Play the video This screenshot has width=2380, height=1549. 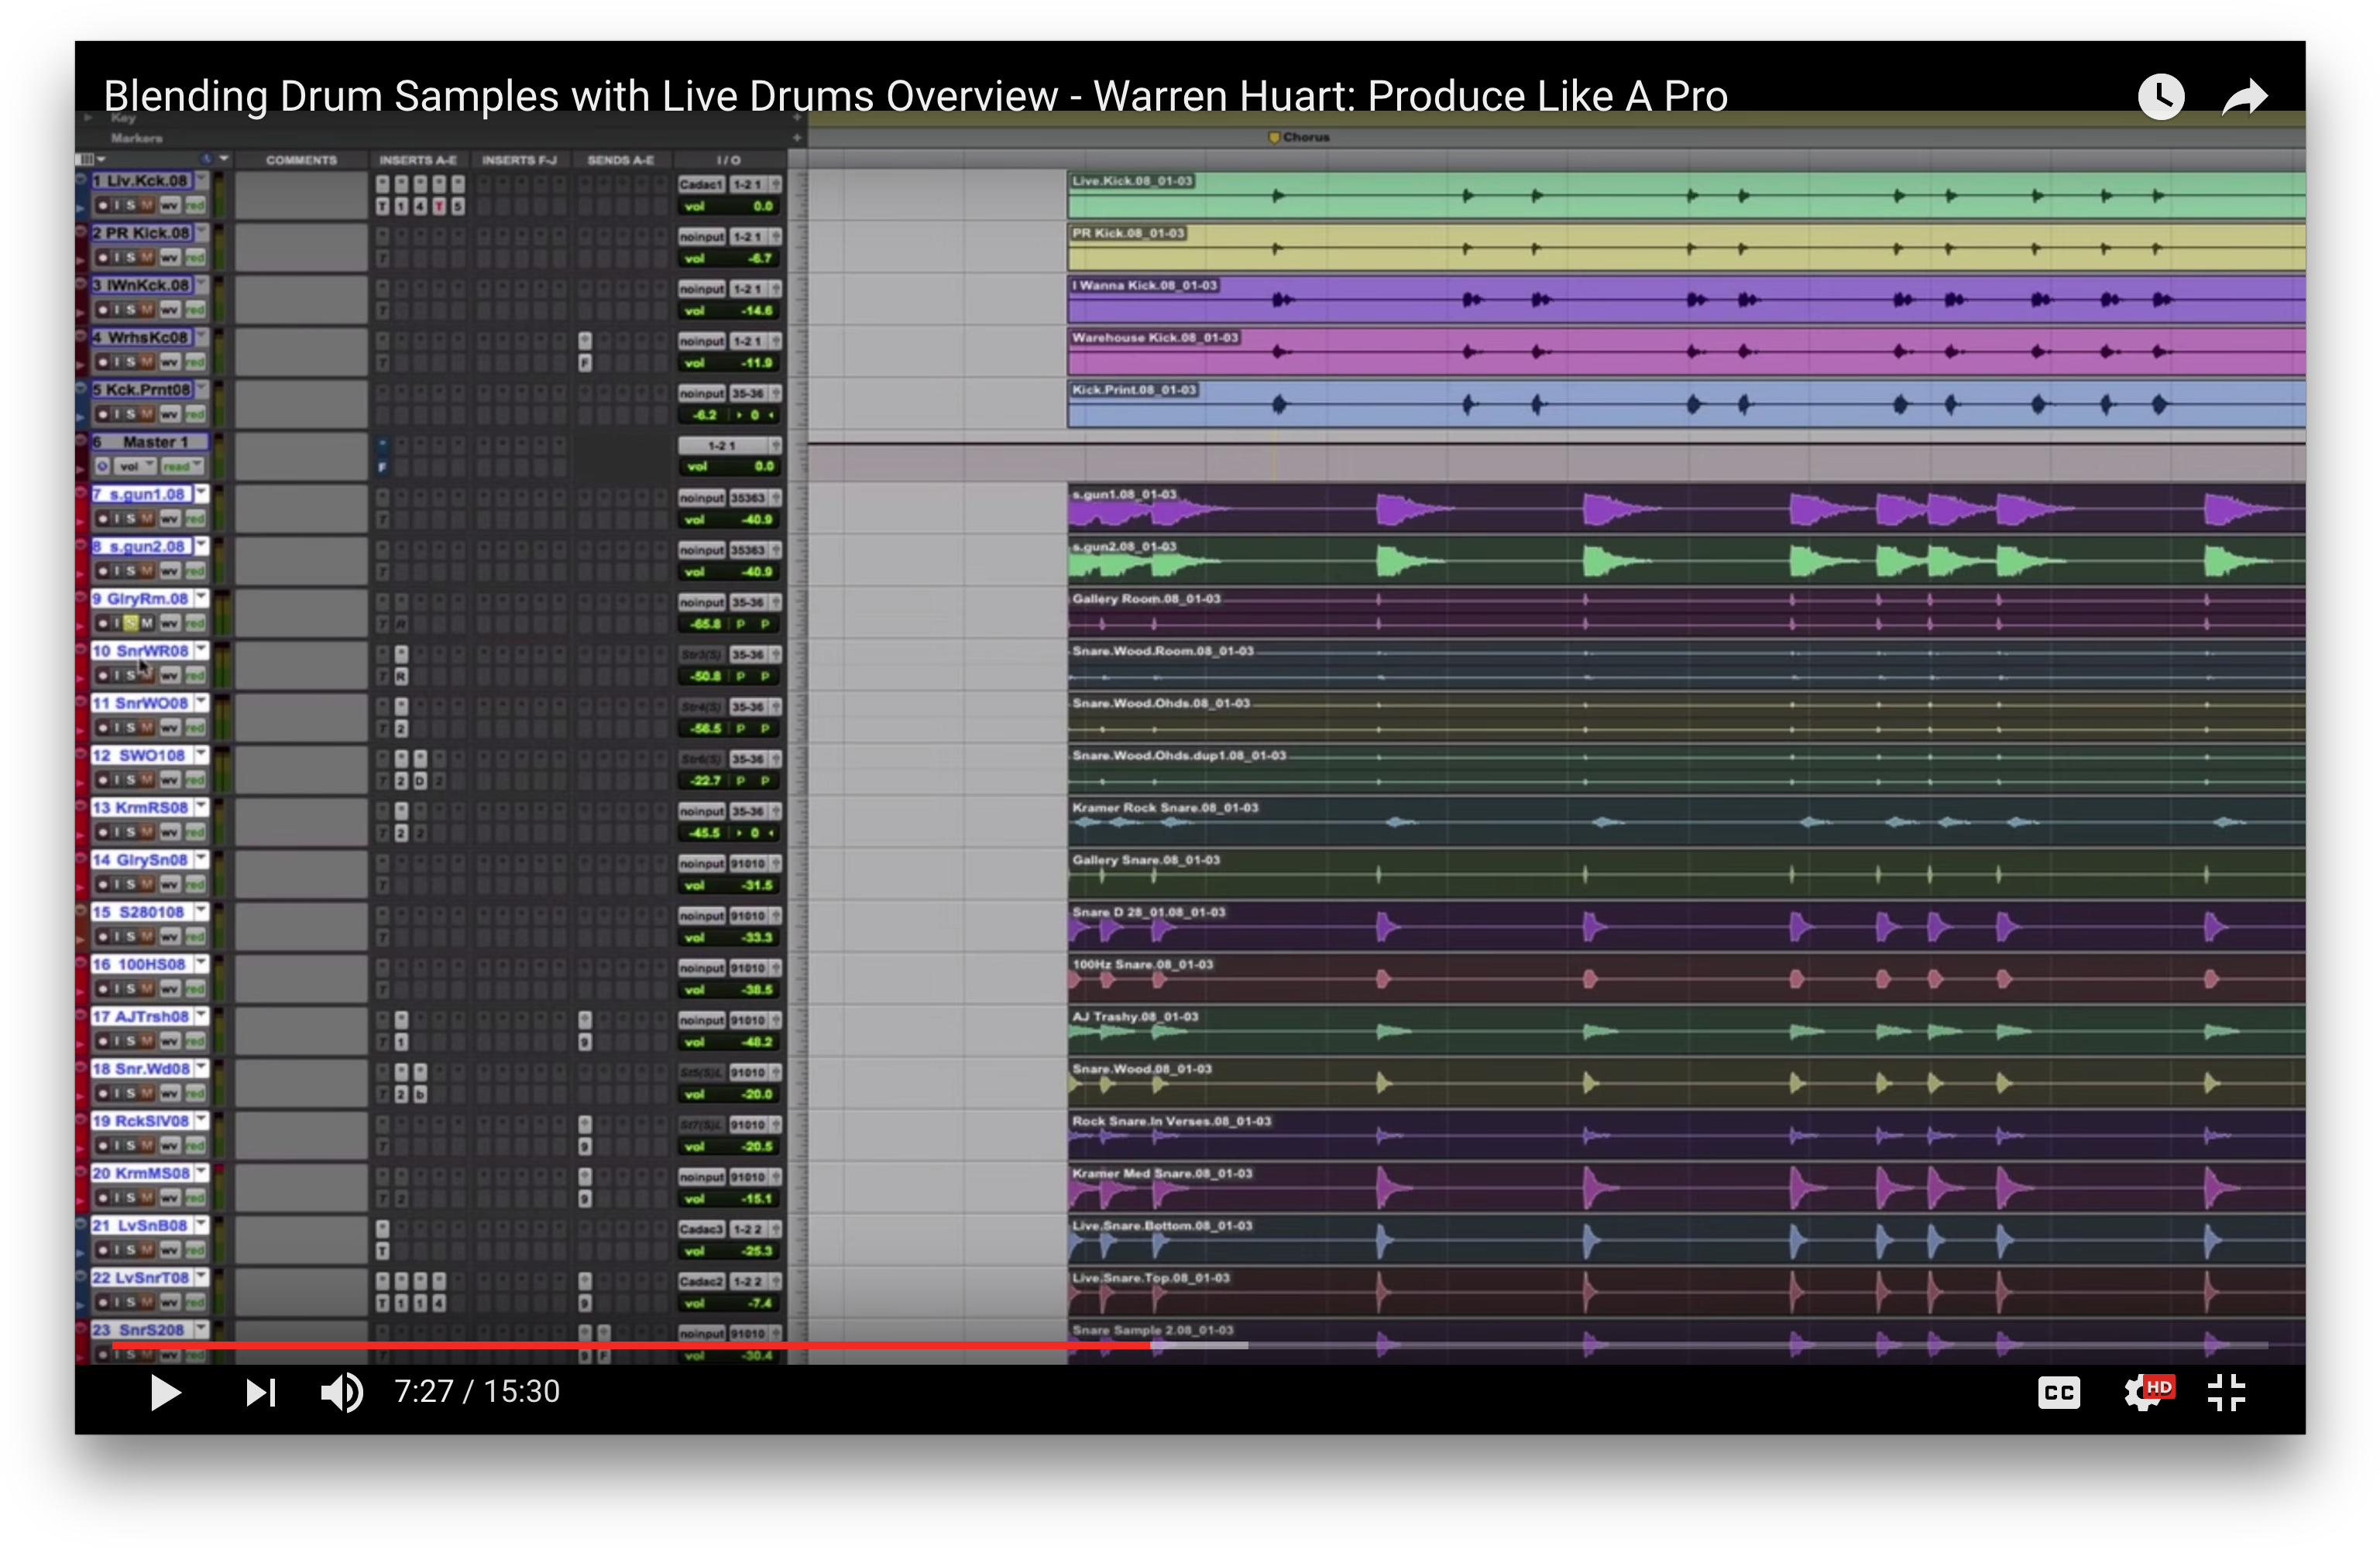point(165,1392)
